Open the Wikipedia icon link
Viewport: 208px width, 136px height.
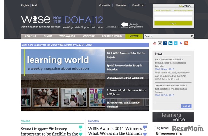(x=160, y=43)
